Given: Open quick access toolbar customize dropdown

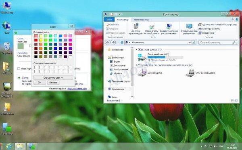Looking at the screenshot, I should [x=119, y=14].
